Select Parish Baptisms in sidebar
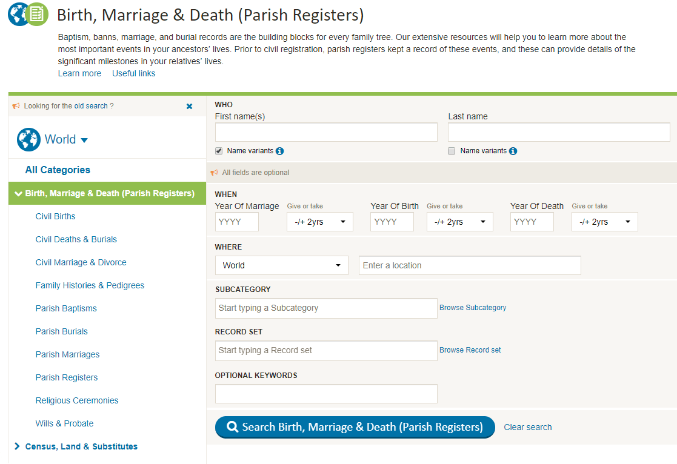This screenshot has width=677, height=464. [66, 308]
